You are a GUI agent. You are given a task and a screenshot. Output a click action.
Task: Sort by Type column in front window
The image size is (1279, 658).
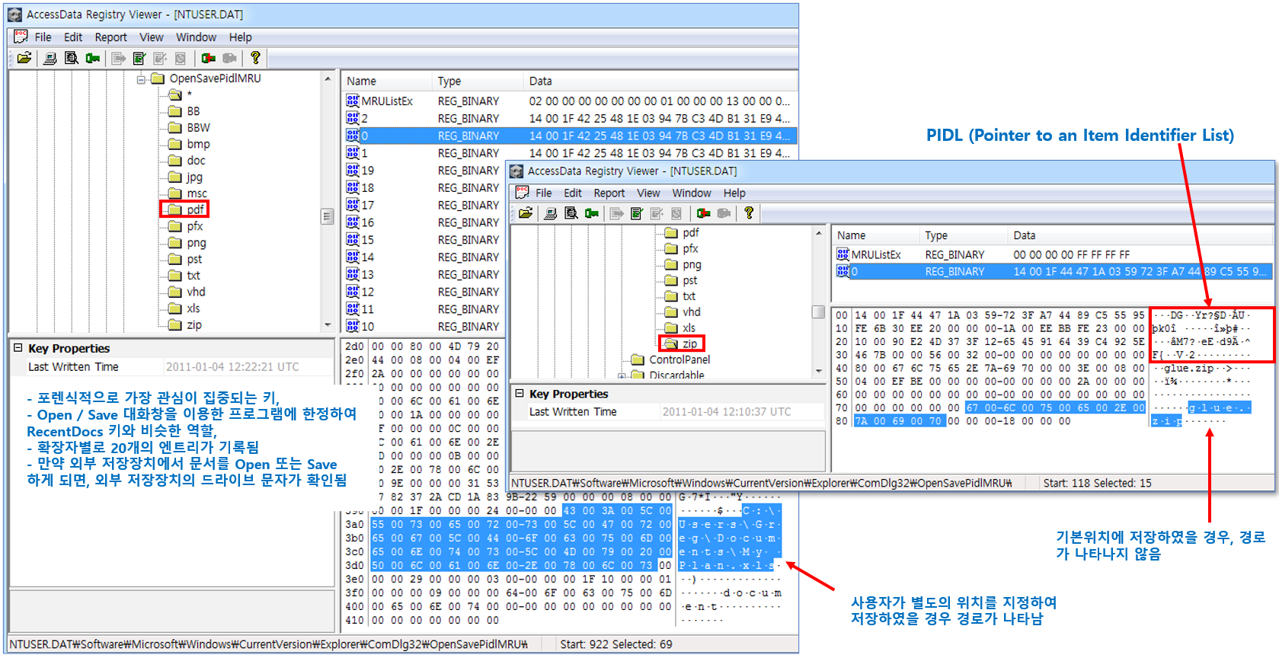(x=963, y=235)
